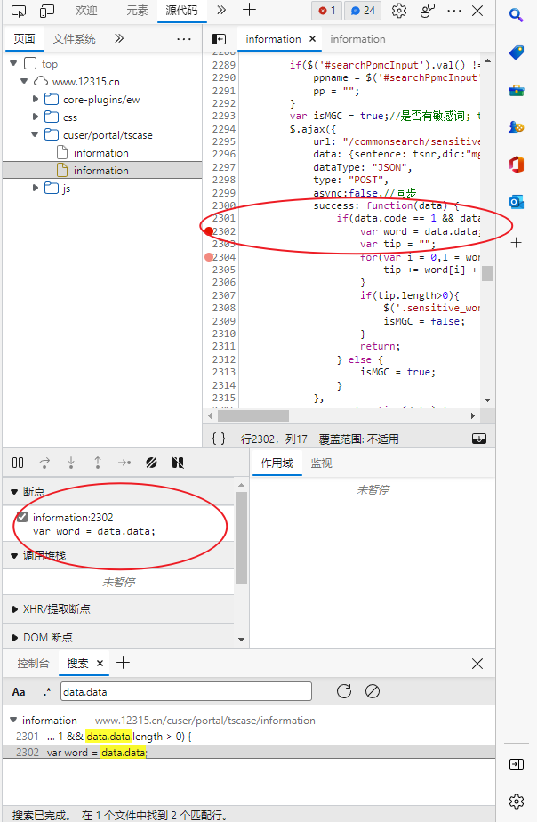Expand the css folder
The width and height of the screenshot is (537, 822).
coord(35,117)
